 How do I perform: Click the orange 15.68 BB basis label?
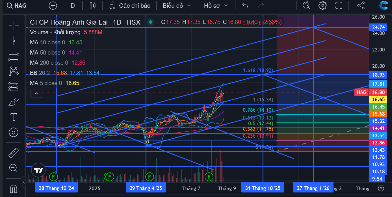[x=378, y=114]
